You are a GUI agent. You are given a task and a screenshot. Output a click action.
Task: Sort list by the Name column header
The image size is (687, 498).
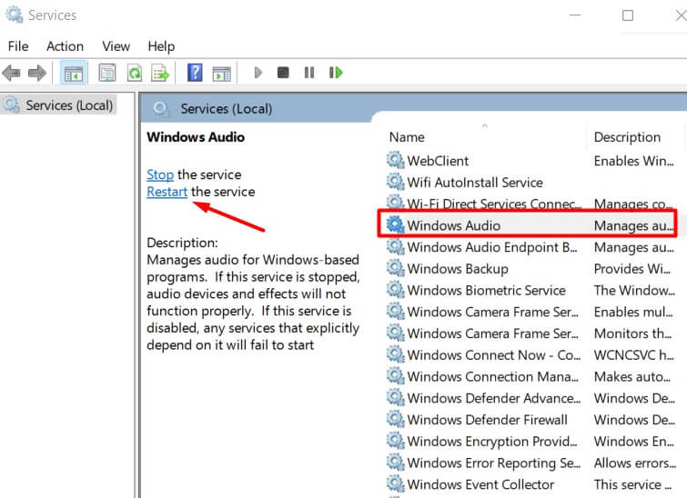pyautogui.click(x=407, y=137)
